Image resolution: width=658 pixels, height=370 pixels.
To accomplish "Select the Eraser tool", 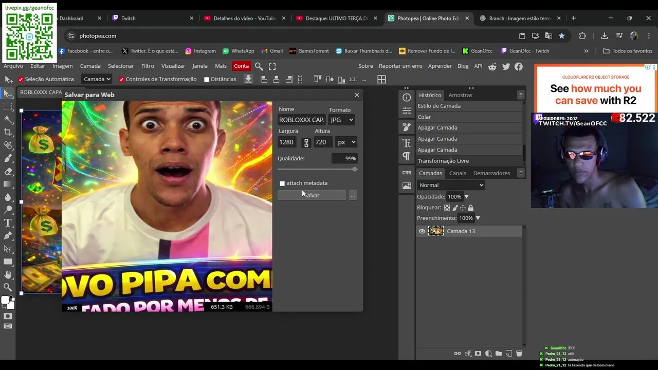I will (x=8, y=171).
